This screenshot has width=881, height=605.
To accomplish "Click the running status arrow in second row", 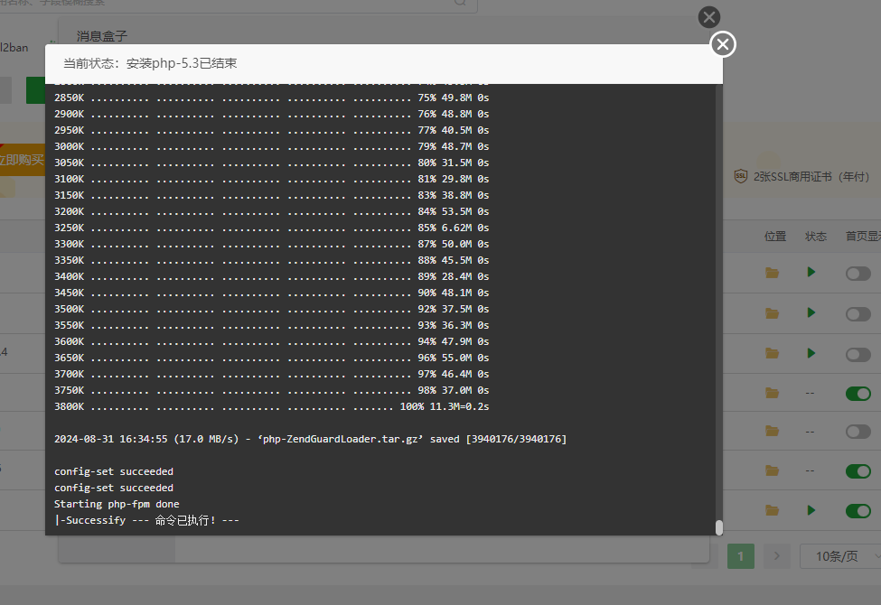I will coord(811,313).
